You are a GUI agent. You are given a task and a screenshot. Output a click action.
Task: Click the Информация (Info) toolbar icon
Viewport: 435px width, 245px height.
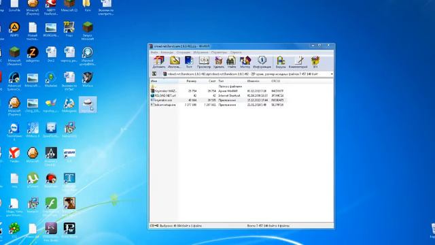point(262,62)
